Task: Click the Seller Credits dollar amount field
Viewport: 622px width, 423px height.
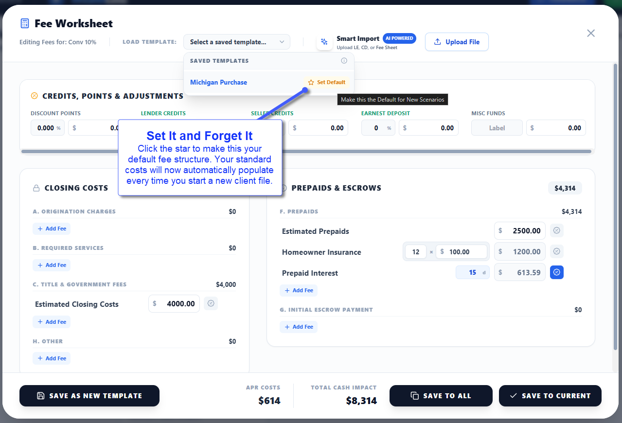Action: tap(318, 128)
